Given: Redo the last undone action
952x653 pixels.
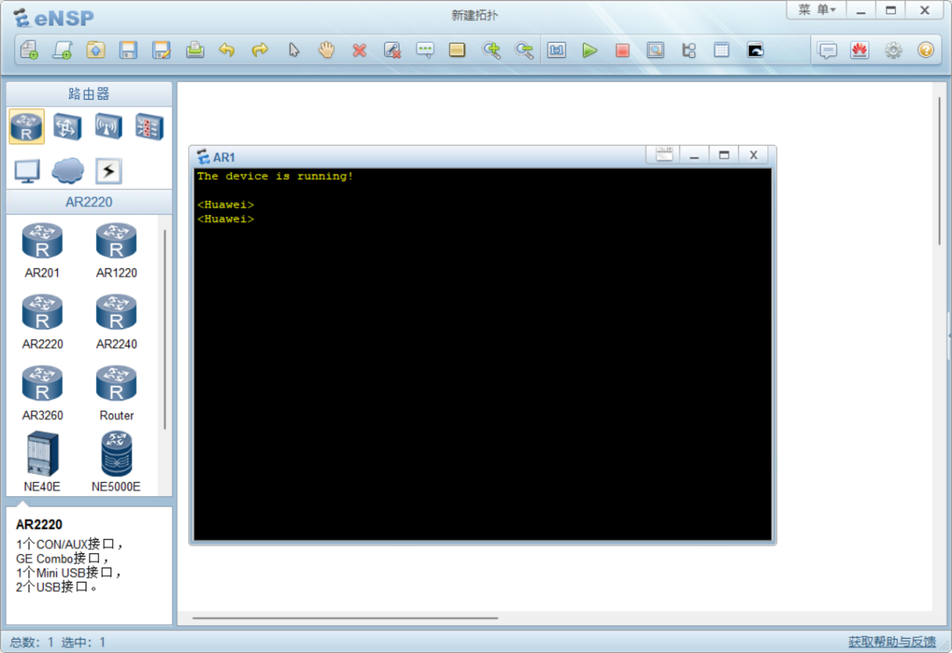Looking at the screenshot, I should (x=260, y=50).
